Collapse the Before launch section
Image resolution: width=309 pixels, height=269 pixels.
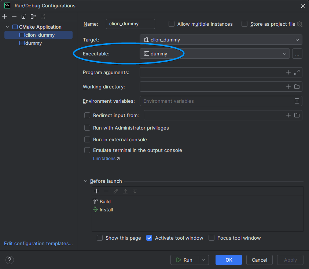tap(86, 181)
